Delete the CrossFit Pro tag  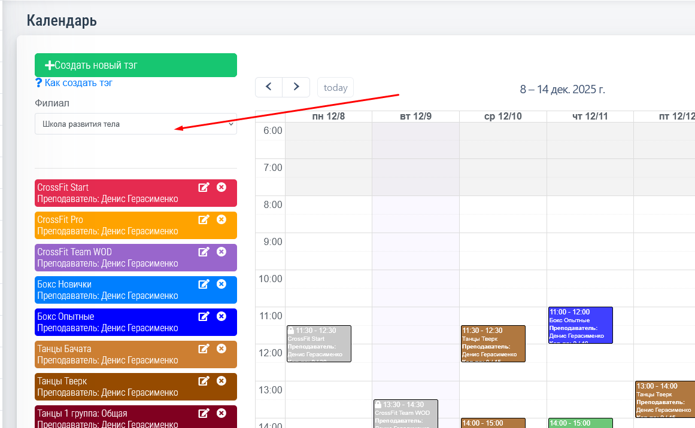pos(221,220)
